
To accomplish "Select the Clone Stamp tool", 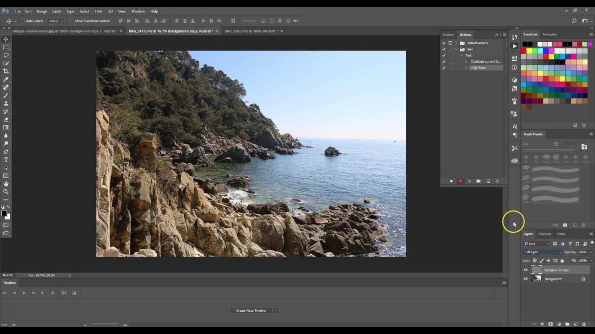I will pos(6,103).
